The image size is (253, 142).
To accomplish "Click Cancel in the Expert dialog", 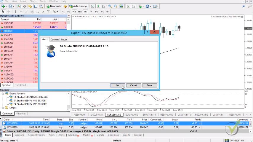I will pos(134,85).
